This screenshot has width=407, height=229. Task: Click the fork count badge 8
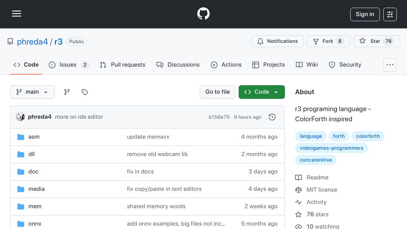pos(340,41)
